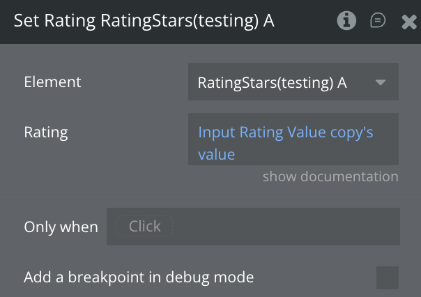Click the 'Rating' field label
Image resolution: width=421 pixels, height=297 pixels.
[45, 132]
